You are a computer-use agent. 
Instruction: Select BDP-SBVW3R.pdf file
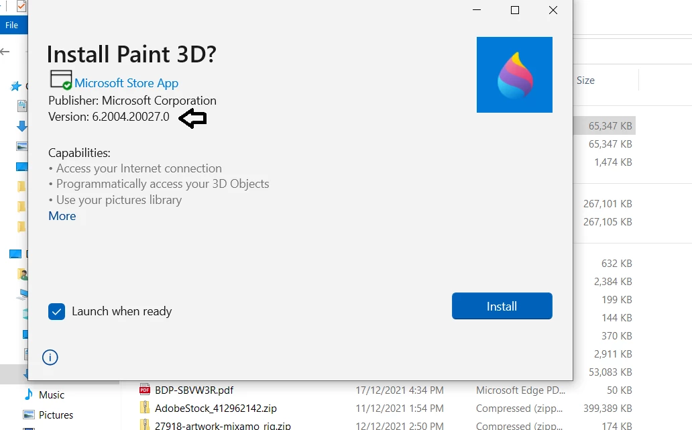tap(194, 390)
